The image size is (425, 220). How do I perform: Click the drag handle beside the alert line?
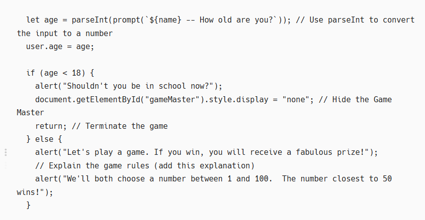point(6,152)
